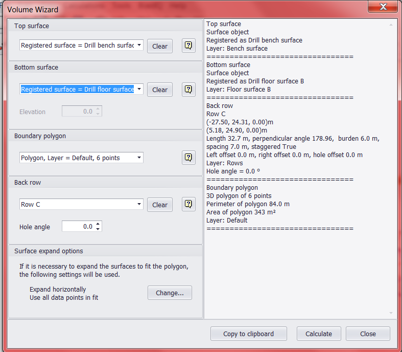Close the Volume Wizard with Close button
Screen dimensions: 402x352
pyautogui.click(x=368, y=334)
